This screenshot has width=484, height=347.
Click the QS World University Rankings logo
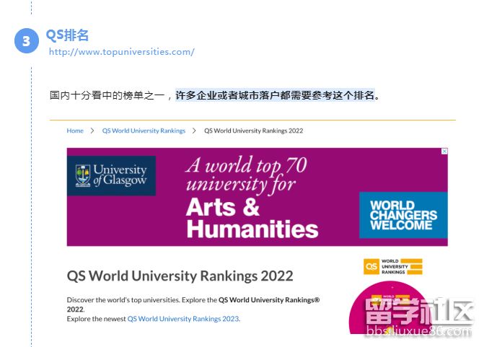392,266
